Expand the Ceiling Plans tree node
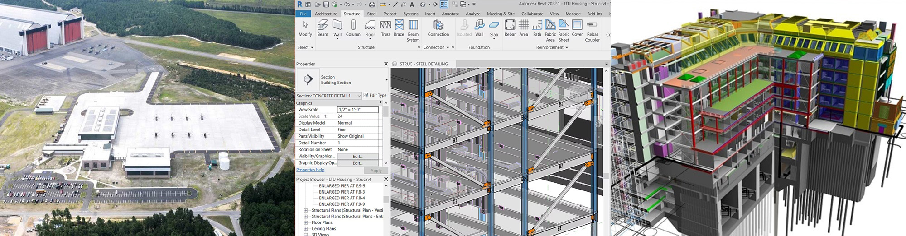 (306, 229)
